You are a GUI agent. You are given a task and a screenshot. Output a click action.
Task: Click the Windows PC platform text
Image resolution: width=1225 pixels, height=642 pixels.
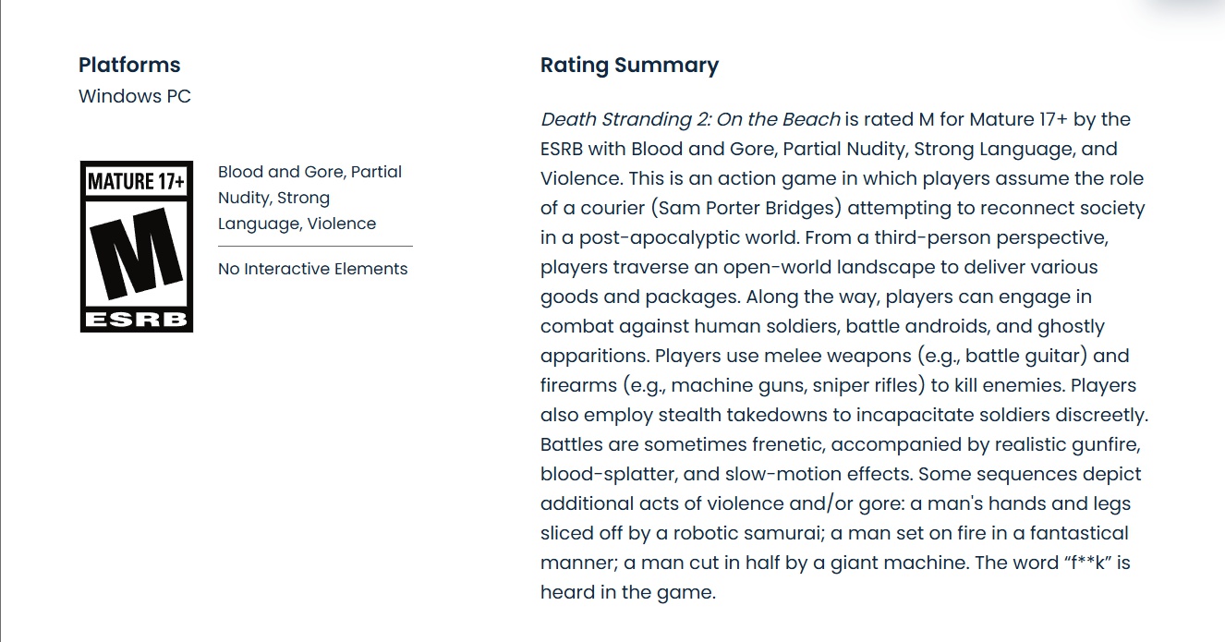point(135,96)
